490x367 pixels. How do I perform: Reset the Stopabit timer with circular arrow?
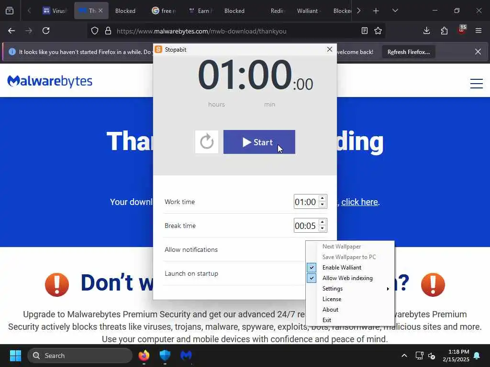tap(207, 142)
